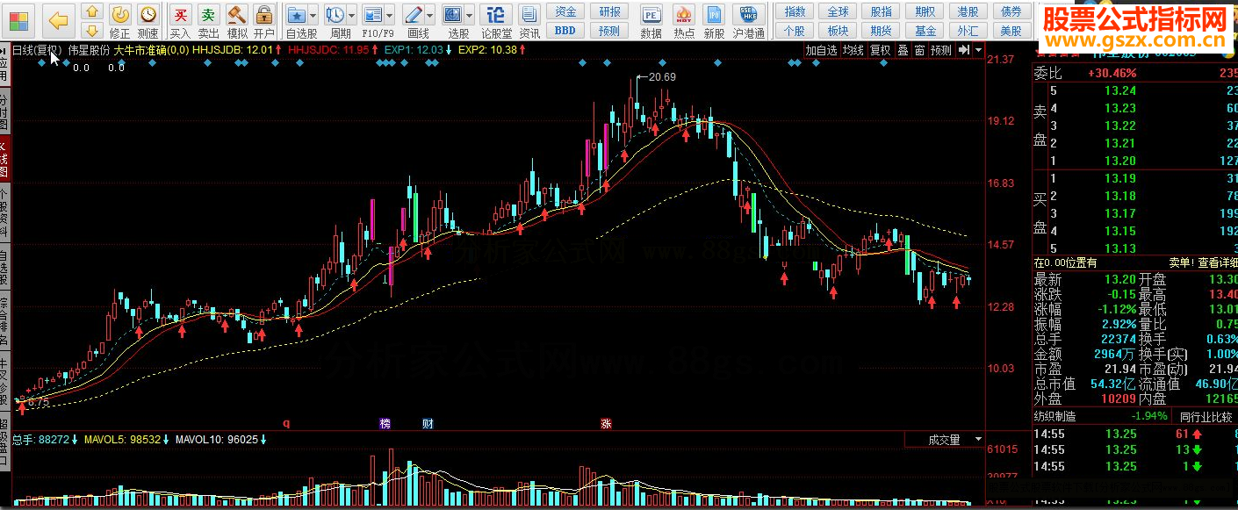Switch to the 板块 sectors tab
This screenshot has height=510, width=1238.
tap(839, 31)
